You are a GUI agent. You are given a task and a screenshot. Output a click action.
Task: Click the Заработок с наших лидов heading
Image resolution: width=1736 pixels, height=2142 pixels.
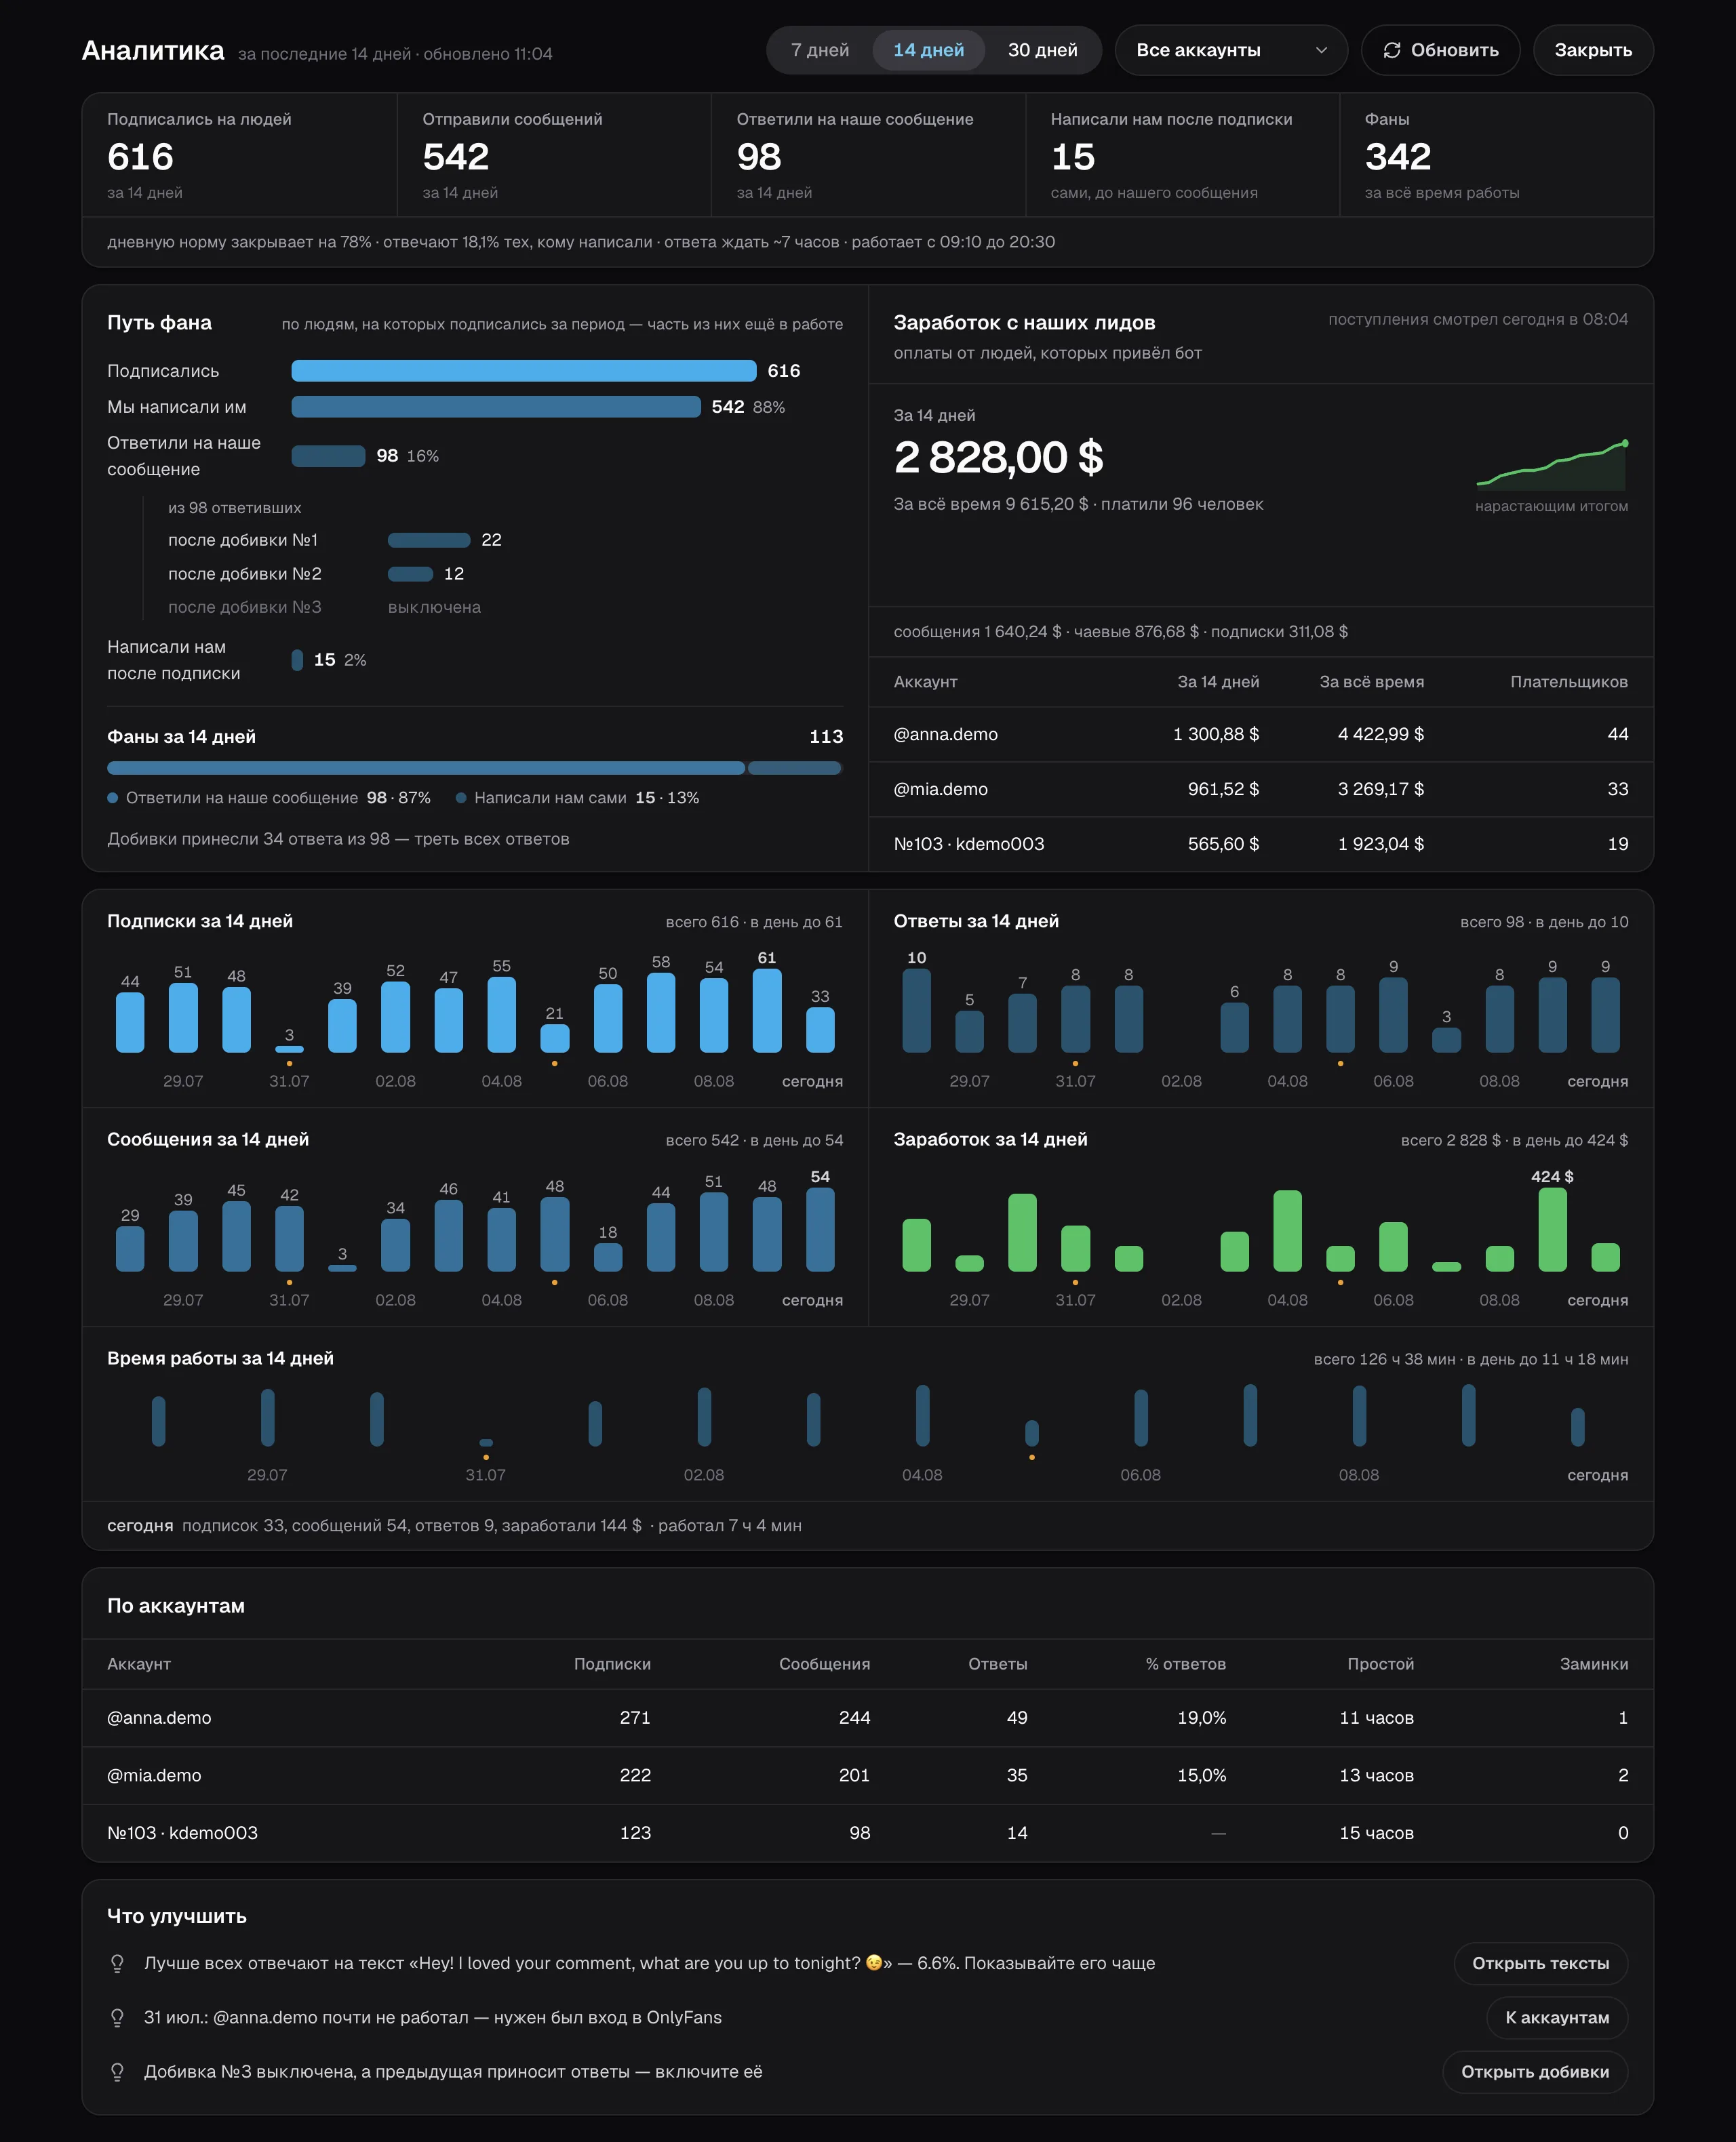coord(1024,323)
